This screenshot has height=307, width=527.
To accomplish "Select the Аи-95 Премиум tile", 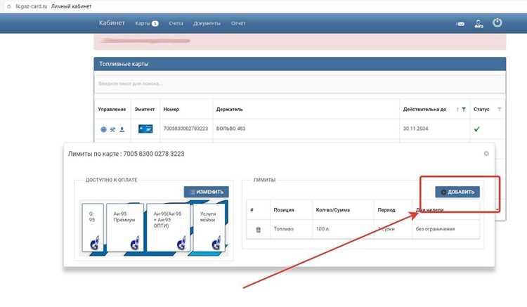I will point(125,228).
